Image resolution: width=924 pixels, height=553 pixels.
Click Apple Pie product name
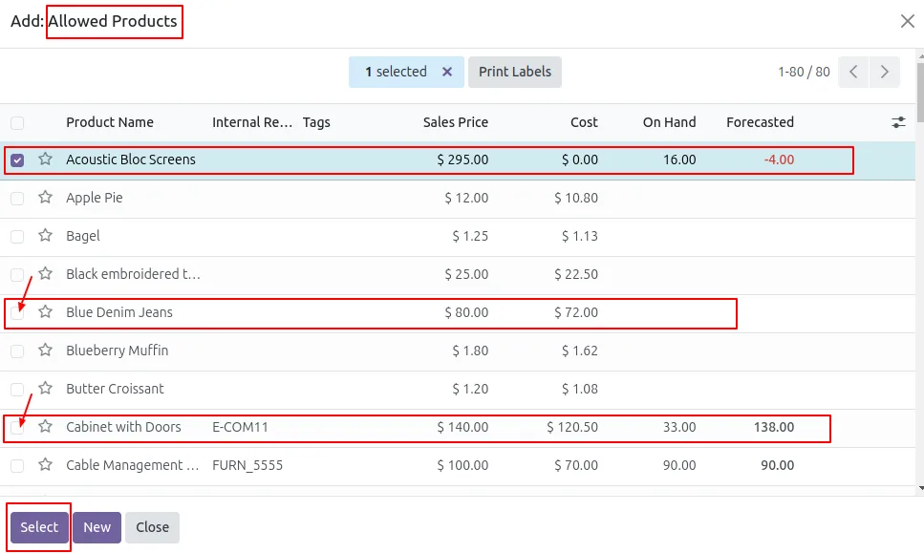[x=95, y=198]
